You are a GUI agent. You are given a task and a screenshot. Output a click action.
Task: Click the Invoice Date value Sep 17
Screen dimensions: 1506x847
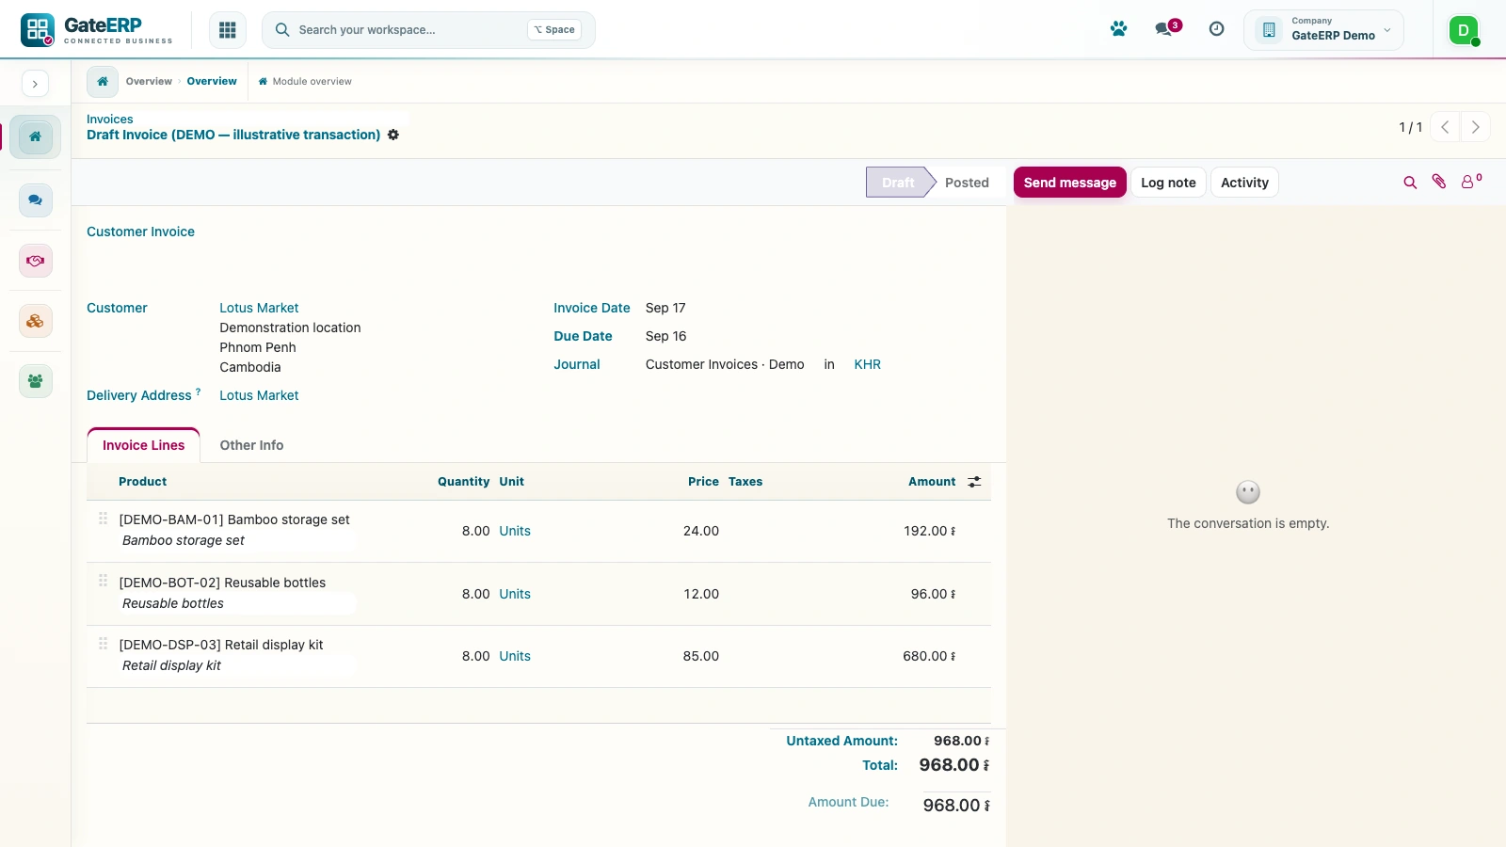665,308
